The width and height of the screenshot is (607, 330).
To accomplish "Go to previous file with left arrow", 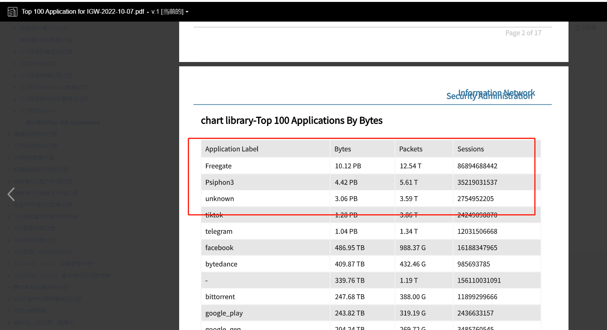I will [11, 194].
